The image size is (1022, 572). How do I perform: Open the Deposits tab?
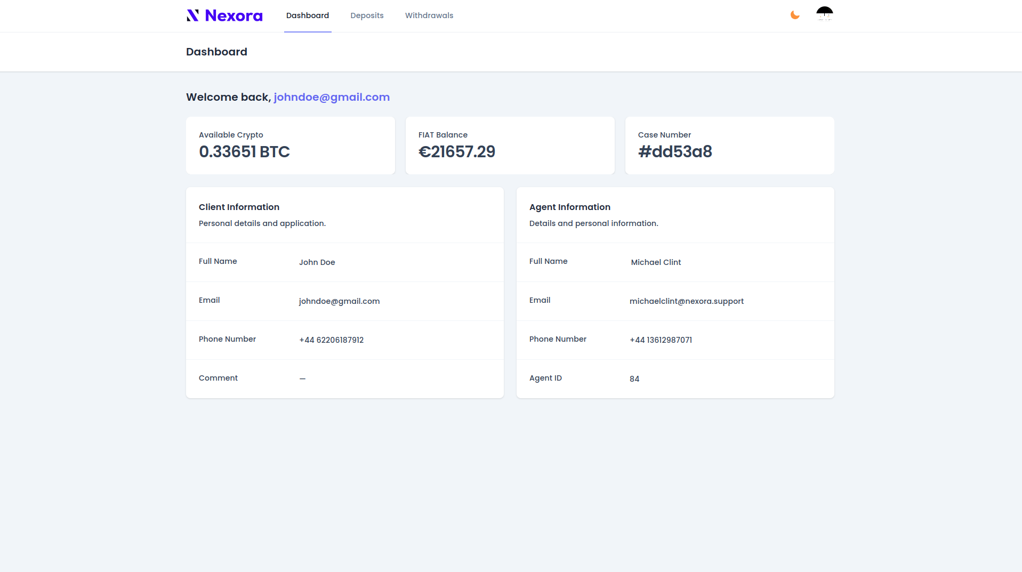click(x=367, y=15)
